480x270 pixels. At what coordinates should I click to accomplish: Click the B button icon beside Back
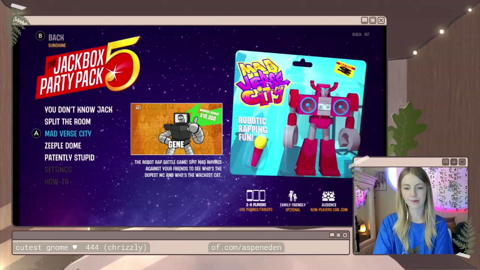(40, 36)
